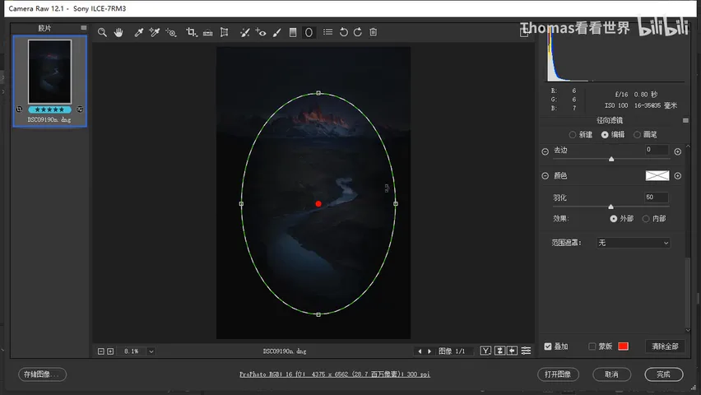Rotate image counterclockwise
The width and height of the screenshot is (701, 395).
343,32
